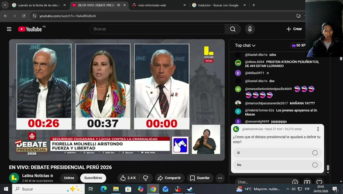This screenshot has height=194, width=343.
Task: Go forward with the browser forward arrow
Action: (x=15, y=16)
